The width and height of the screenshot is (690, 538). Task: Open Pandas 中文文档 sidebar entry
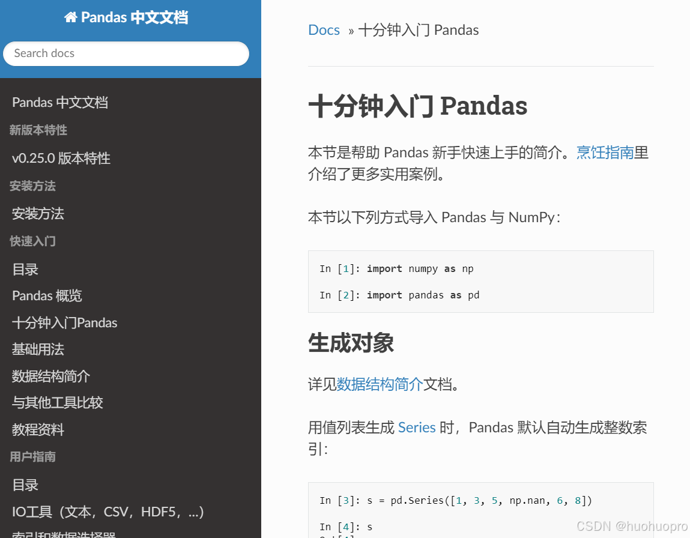pos(60,103)
